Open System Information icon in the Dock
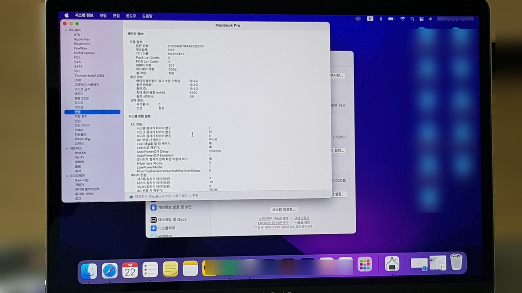This screenshot has width=522, height=293. (392, 263)
